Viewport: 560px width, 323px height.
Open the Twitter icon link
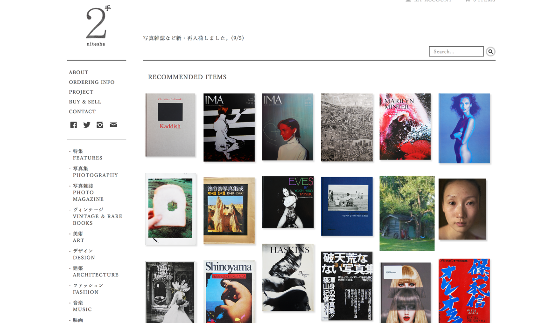pos(87,125)
